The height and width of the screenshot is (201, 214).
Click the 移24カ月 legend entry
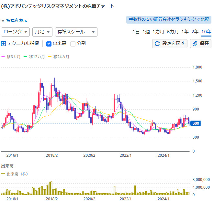59,57
